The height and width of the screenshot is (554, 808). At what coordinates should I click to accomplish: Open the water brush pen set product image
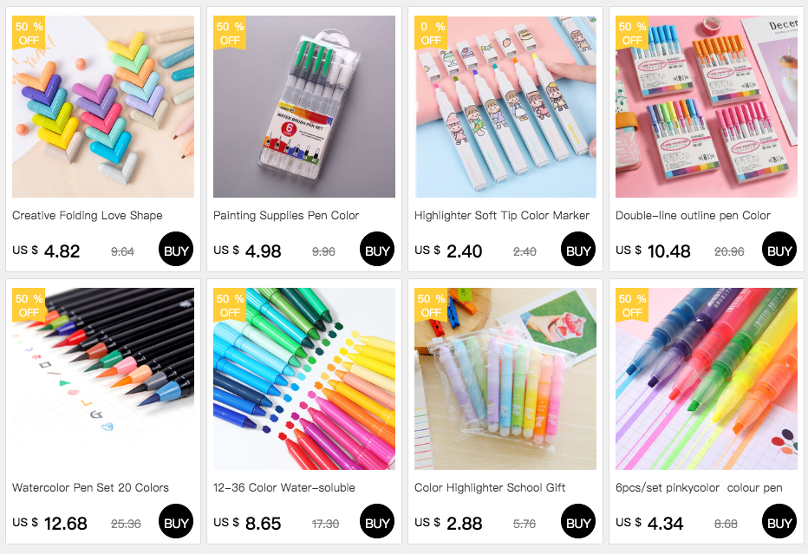click(x=304, y=107)
